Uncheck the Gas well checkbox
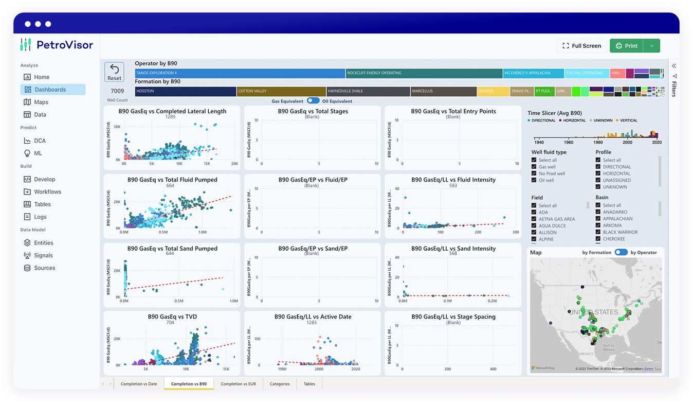Screen dimensions: 693x404 pyautogui.click(x=535, y=167)
